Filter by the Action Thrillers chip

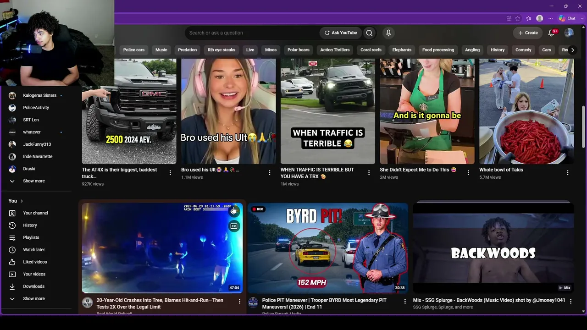tap(335, 50)
